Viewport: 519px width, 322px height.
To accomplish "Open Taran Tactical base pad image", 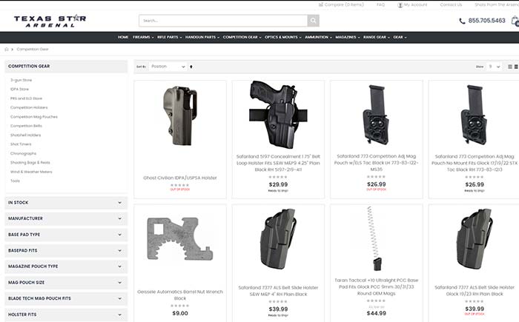I will 374,238.
